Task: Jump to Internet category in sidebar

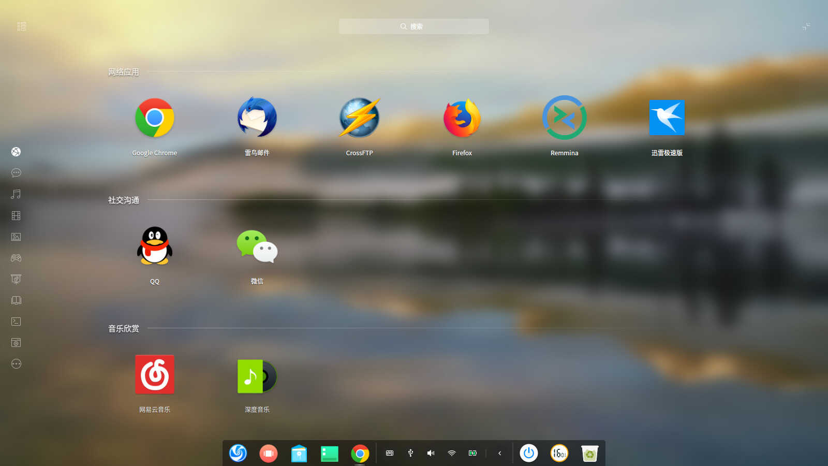Action: 16,152
